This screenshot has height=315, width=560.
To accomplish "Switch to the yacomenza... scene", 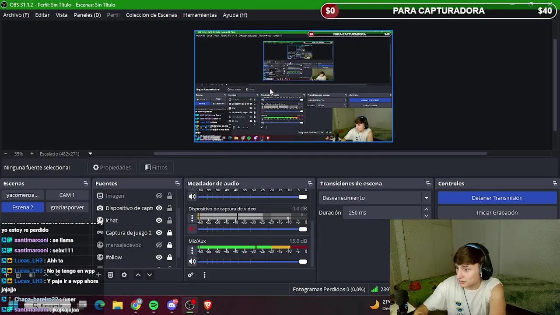I will (23, 195).
